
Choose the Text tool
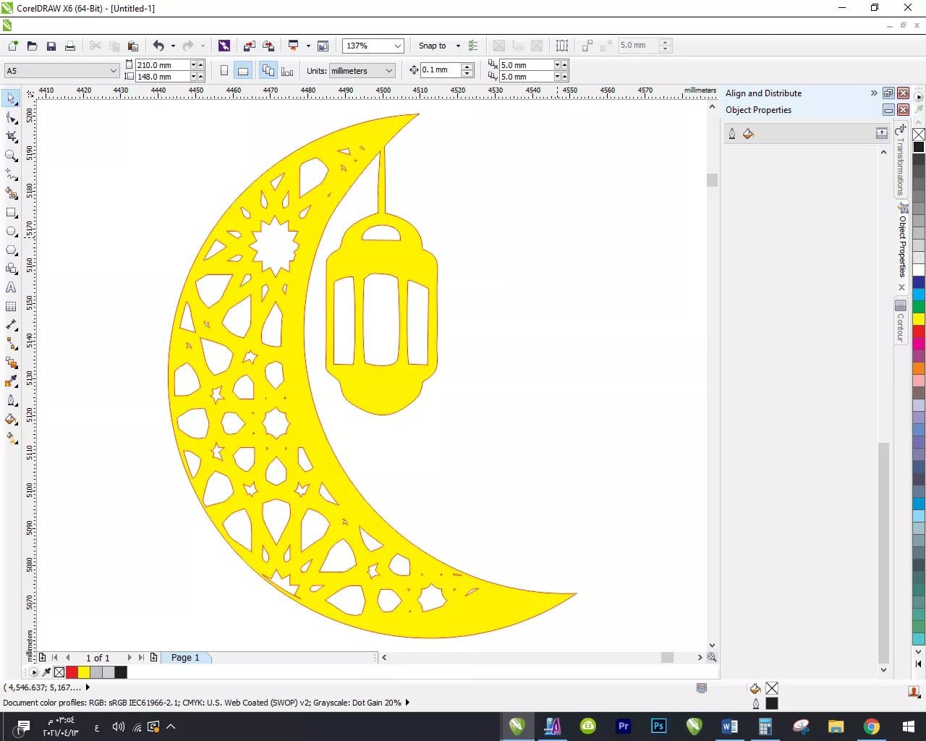coord(12,287)
